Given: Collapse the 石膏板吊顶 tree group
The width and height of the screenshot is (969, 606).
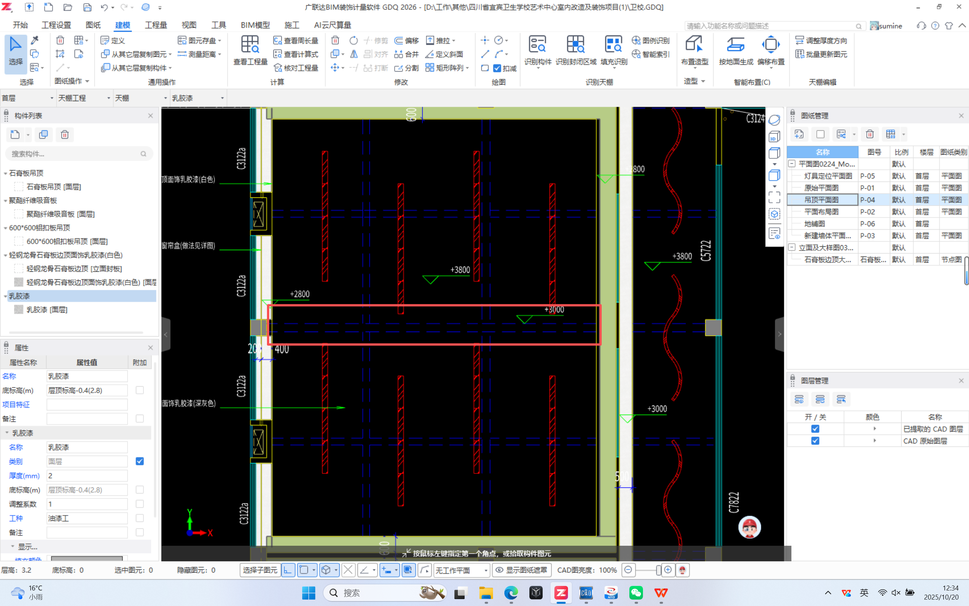Looking at the screenshot, I should [6, 173].
